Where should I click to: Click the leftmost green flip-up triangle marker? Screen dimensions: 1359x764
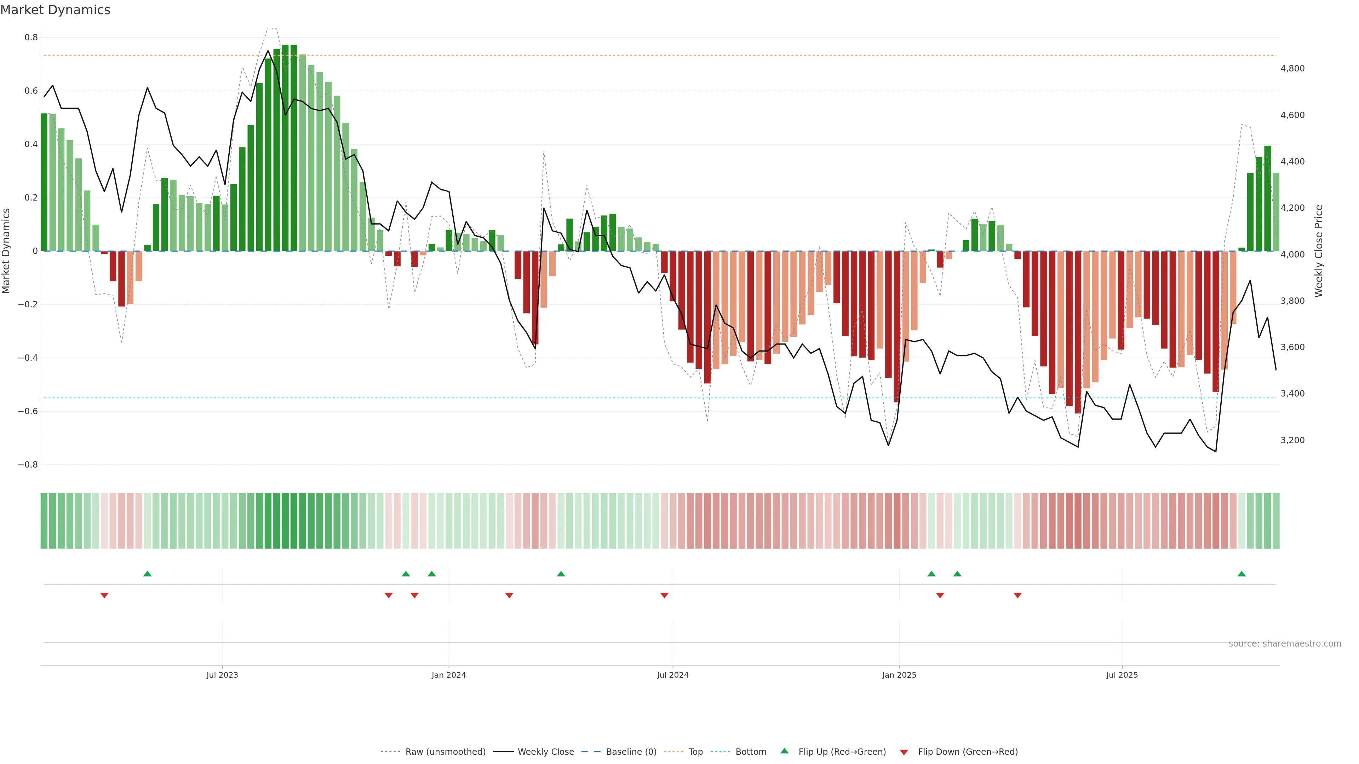click(147, 574)
